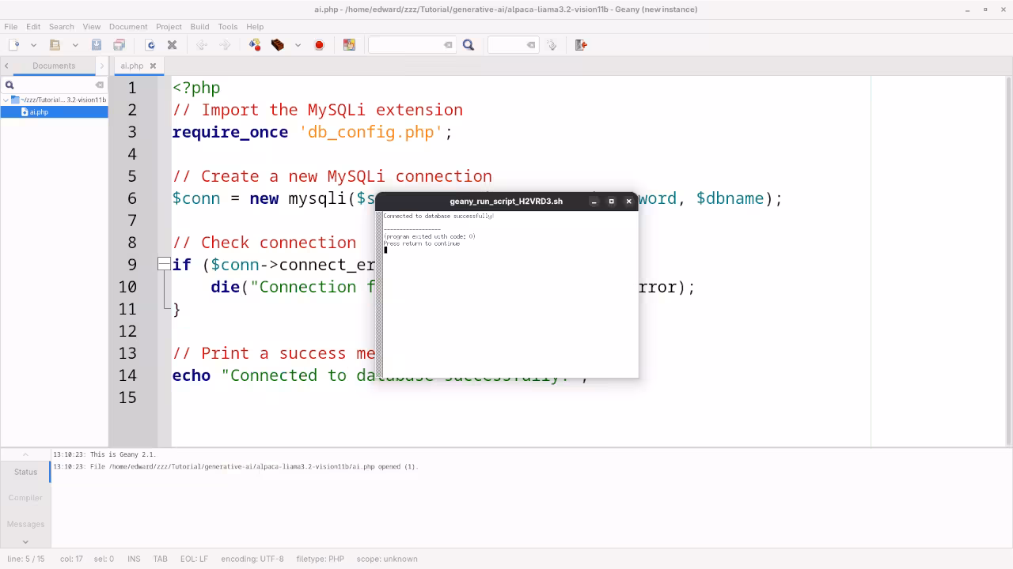Screen dimensions: 1013x569
Task: Click the Jump to line icon
Action: [x=552, y=45]
